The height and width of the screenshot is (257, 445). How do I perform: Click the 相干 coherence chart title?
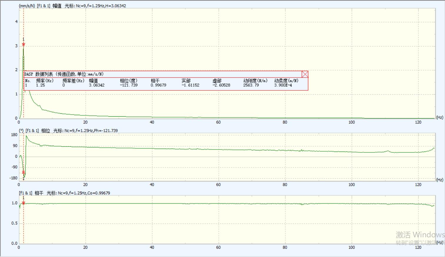pos(39,193)
